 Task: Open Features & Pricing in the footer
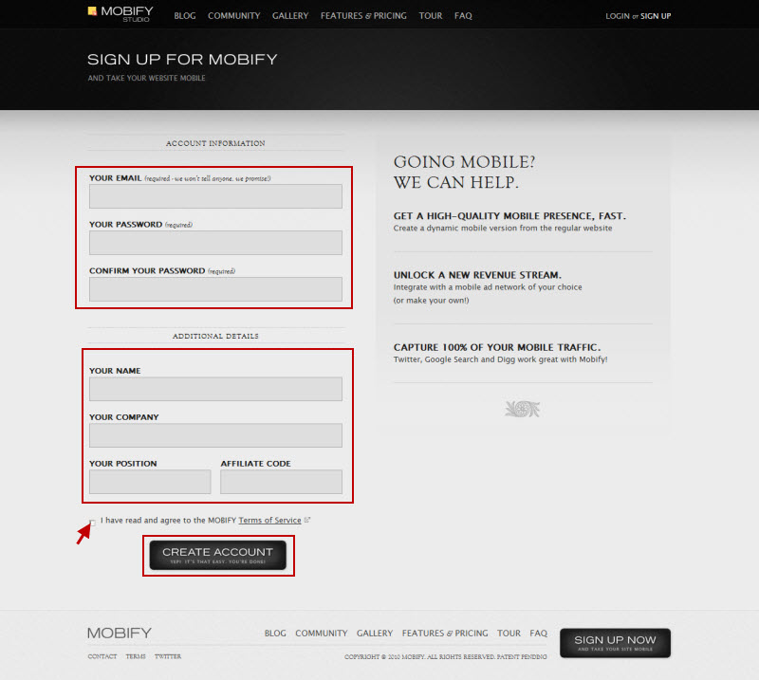click(445, 633)
